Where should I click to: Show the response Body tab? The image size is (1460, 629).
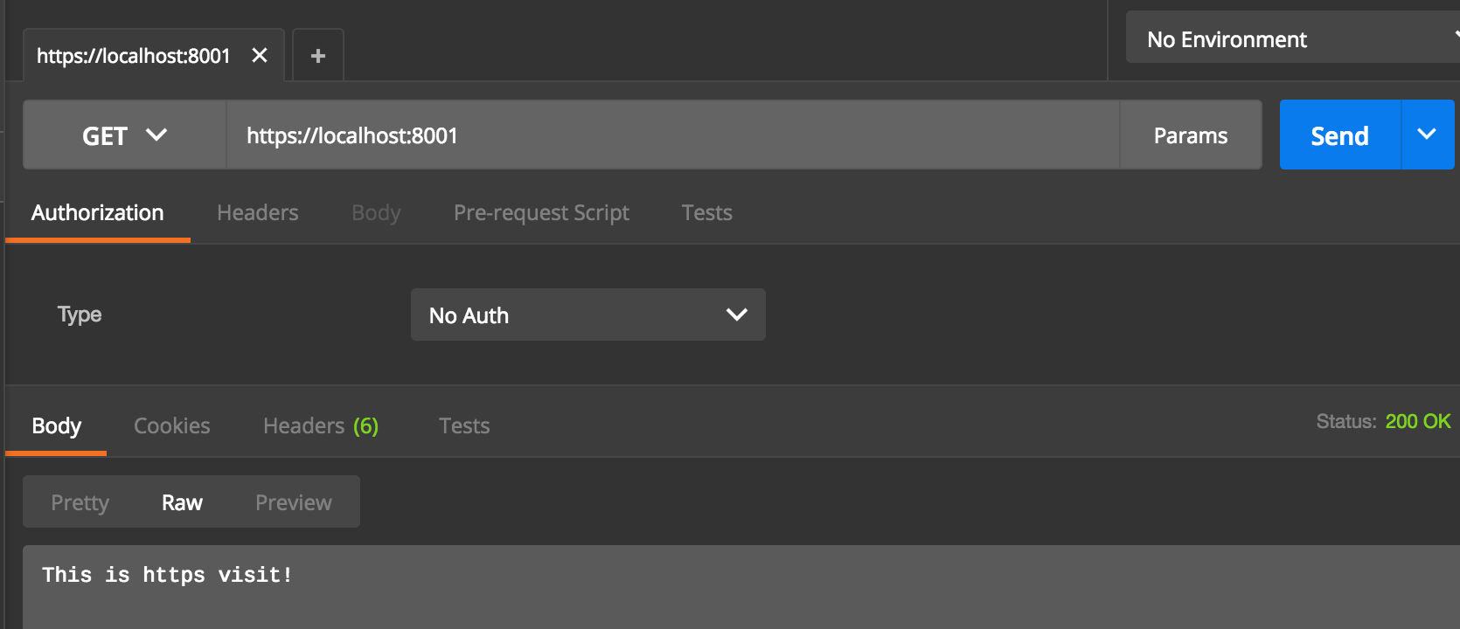pos(57,426)
